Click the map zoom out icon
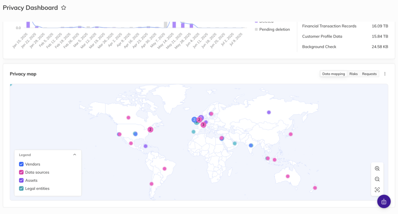 click(x=377, y=179)
